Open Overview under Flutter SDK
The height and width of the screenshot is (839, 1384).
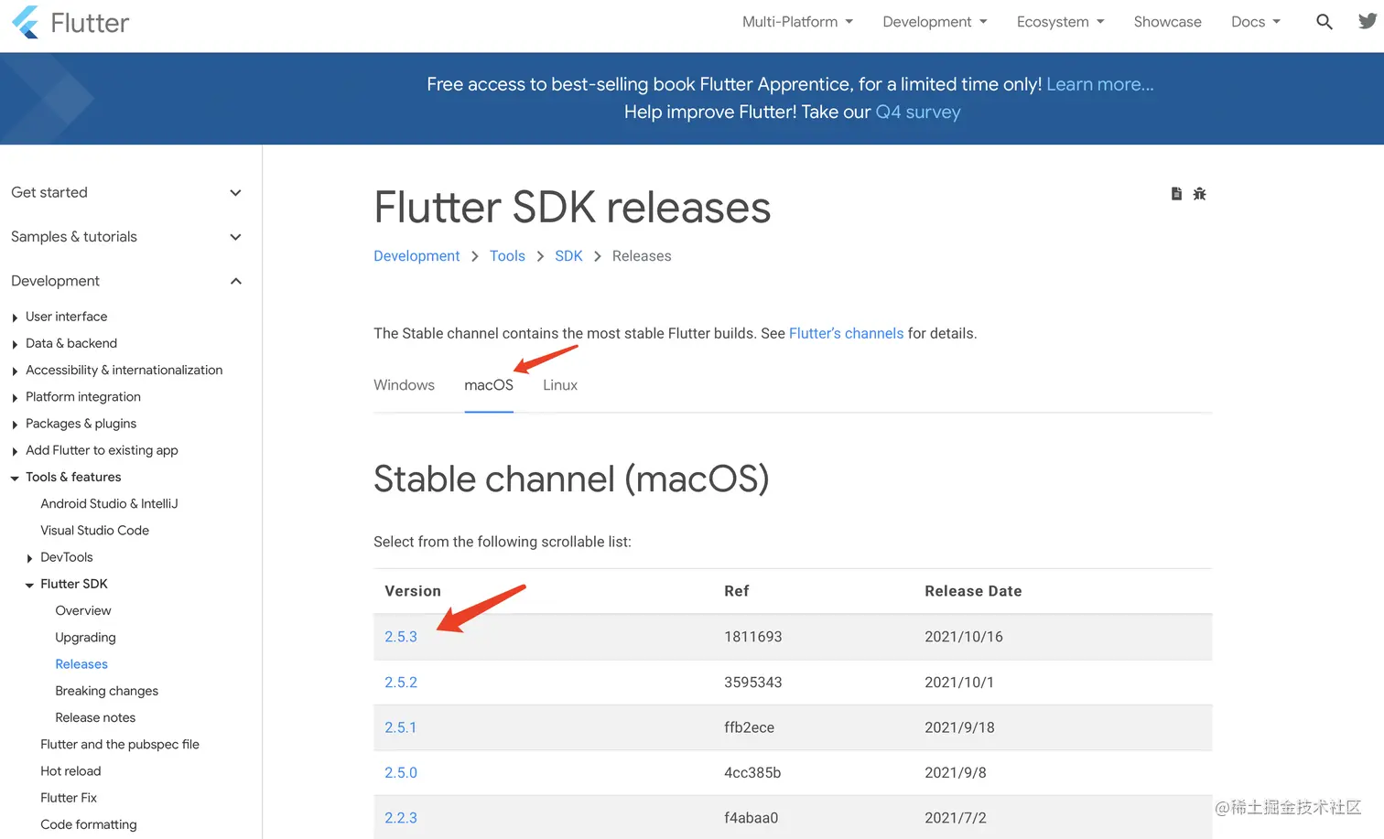pos(82,610)
